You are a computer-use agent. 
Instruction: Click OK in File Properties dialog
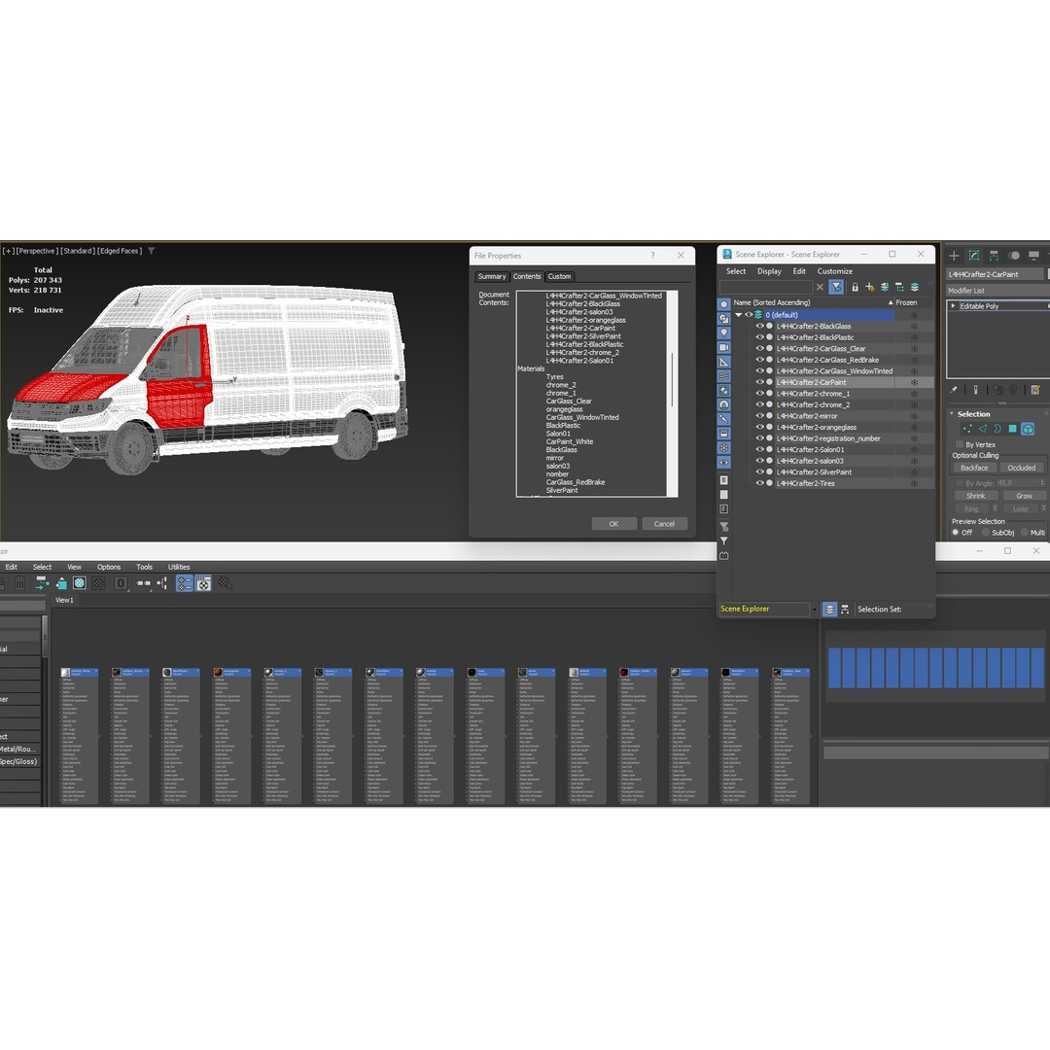tap(614, 524)
